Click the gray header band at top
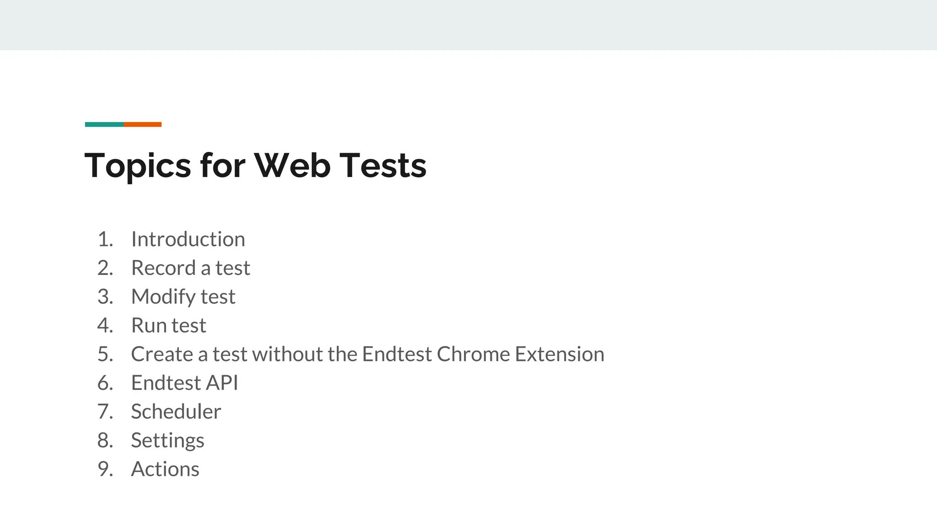This screenshot has height=527, width=937. click(468, 25)
